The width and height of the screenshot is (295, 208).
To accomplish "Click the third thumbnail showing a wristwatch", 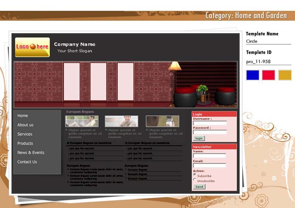I will point(162,121).
